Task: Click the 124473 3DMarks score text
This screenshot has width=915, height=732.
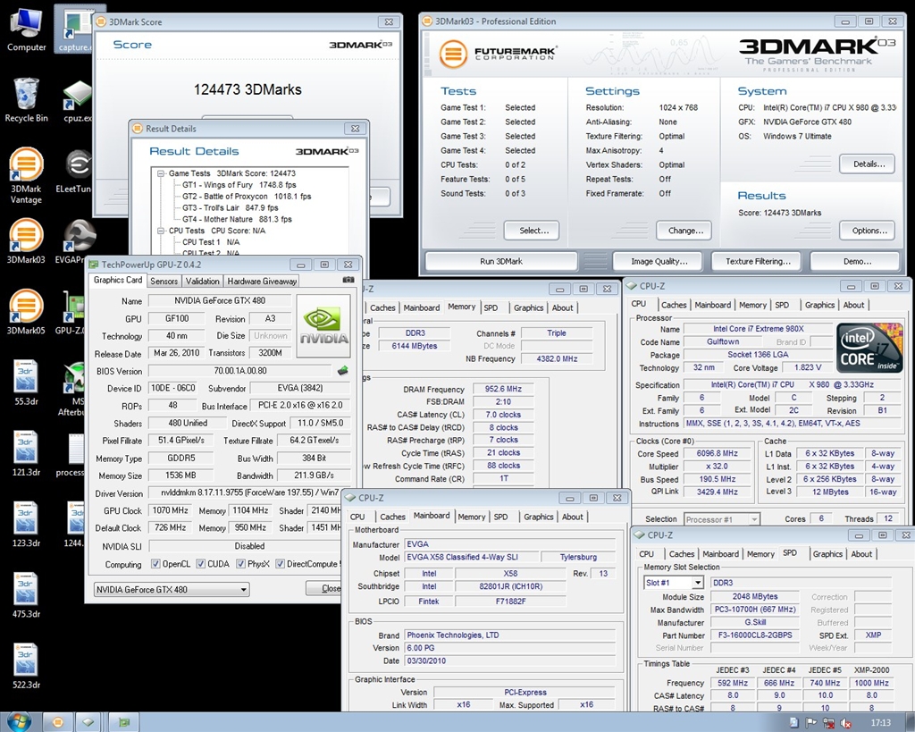Action: (x=248, y=89)
